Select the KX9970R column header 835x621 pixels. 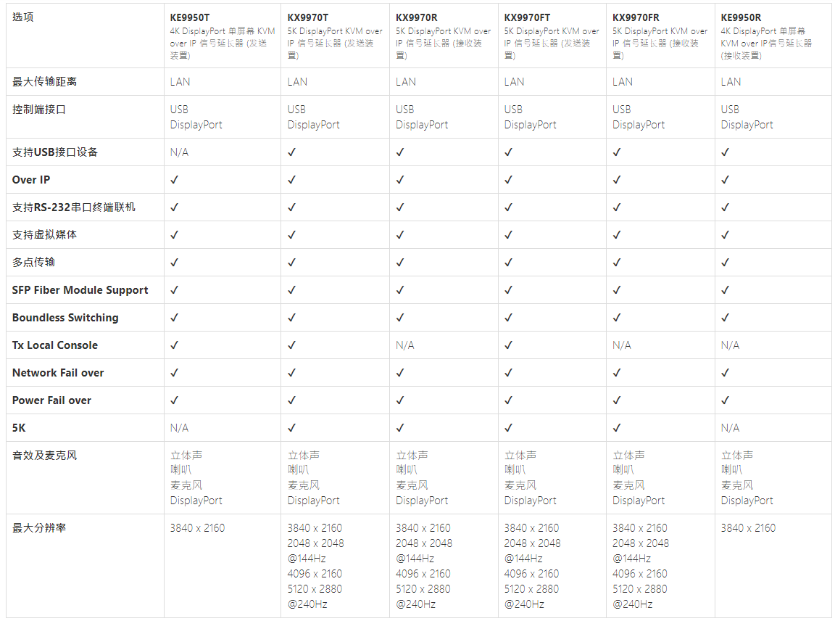(417, 17)
